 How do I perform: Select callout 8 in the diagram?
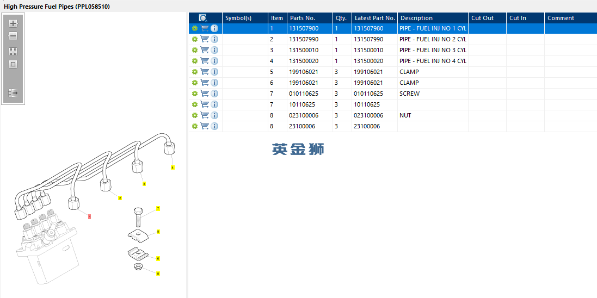[158, 274]
